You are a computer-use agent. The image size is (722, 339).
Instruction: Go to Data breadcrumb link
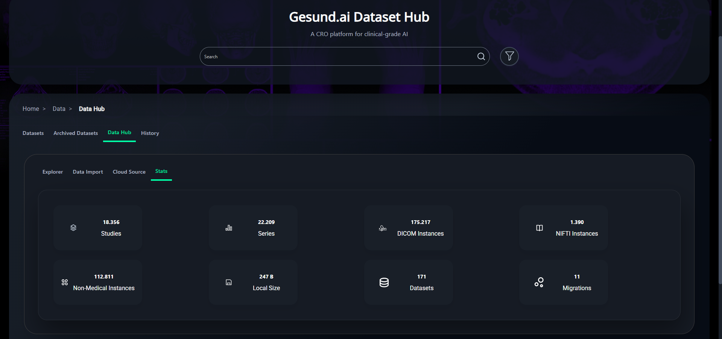click(x=59, y=109)
